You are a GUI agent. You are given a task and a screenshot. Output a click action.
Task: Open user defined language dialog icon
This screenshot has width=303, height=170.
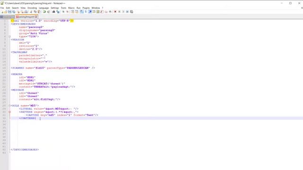coord(94,12)
